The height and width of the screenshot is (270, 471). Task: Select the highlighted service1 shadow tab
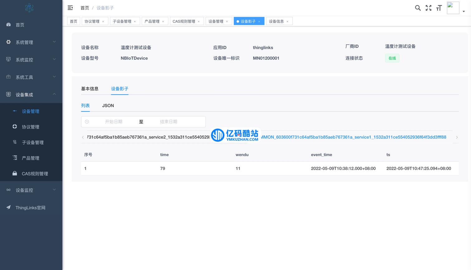pos(353,137)
